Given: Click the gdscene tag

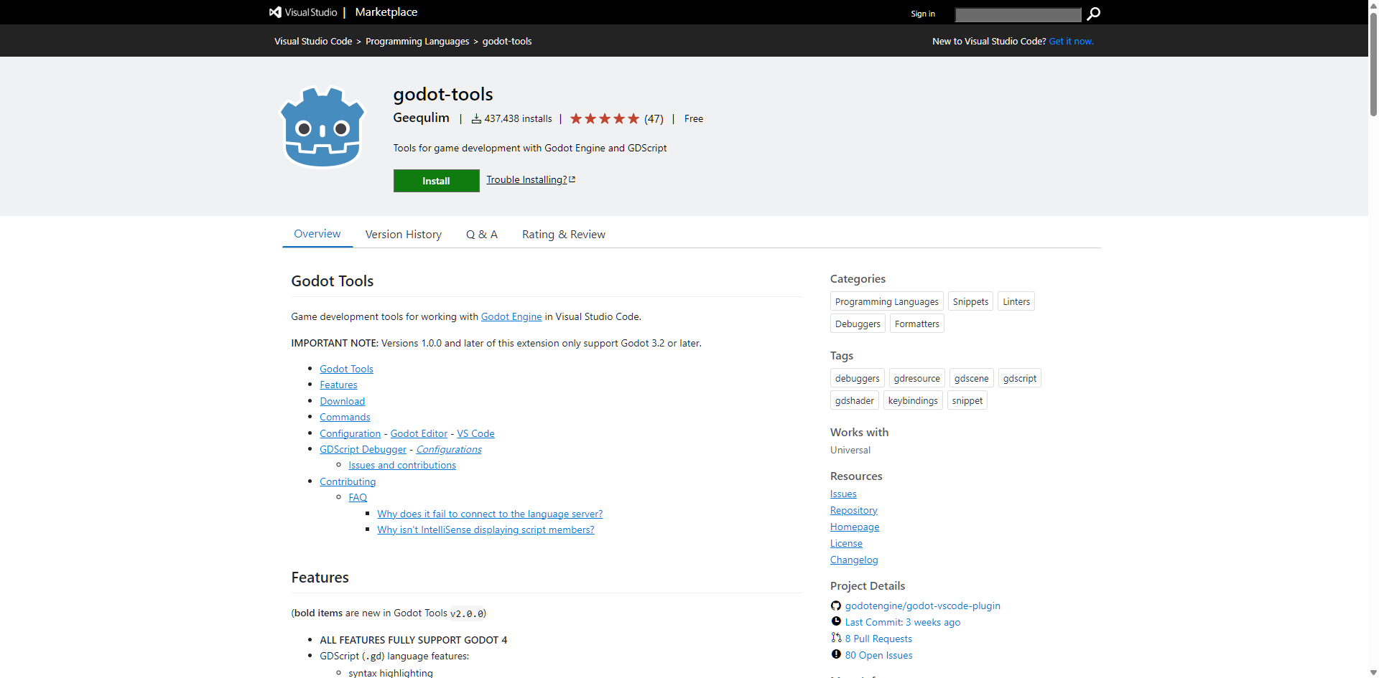Looking at the screenshot, I should (972, 378).
